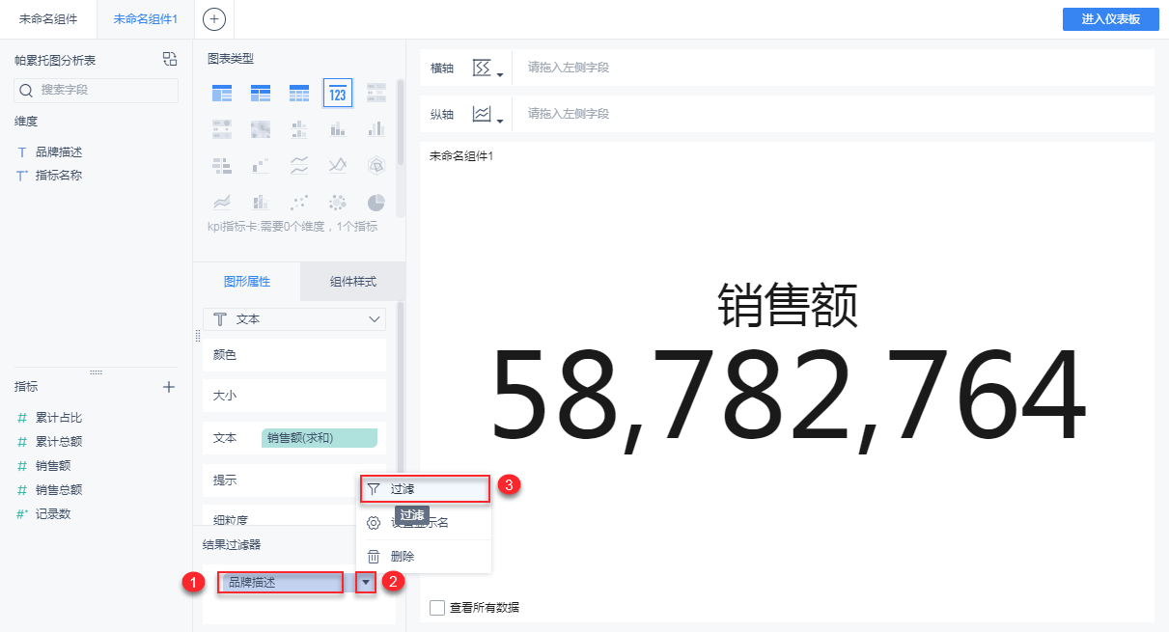Click the 颜色 property row
Image resolution: width=1169 pixels, height=632 pixels.
click(x=294, y=355)
